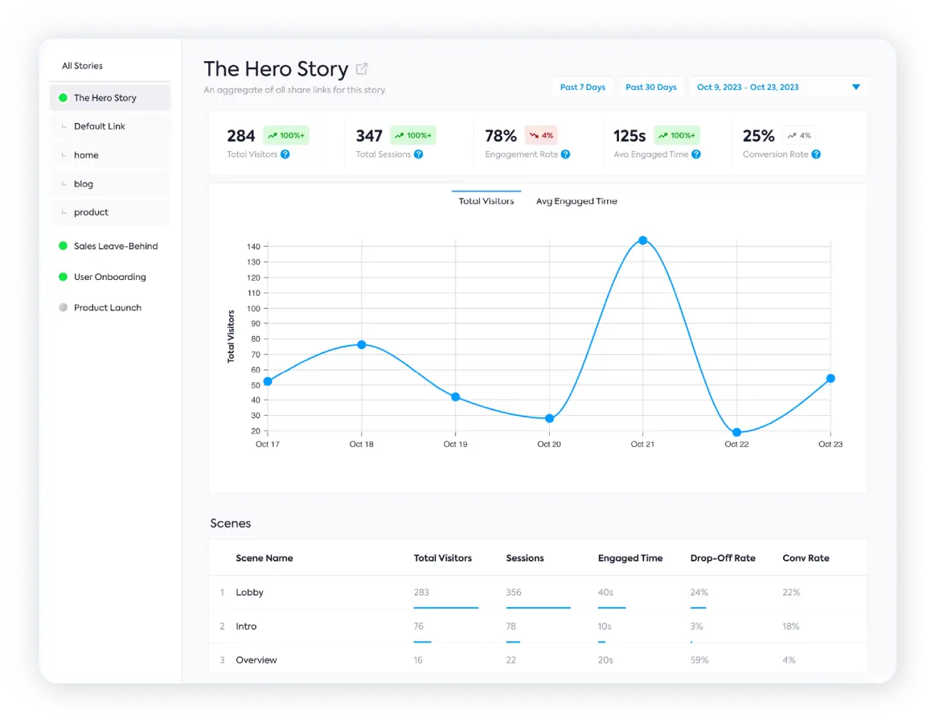Select User Onboarding story in sidebar
Screen dimensions: 931x719
(x=110, y=277)
